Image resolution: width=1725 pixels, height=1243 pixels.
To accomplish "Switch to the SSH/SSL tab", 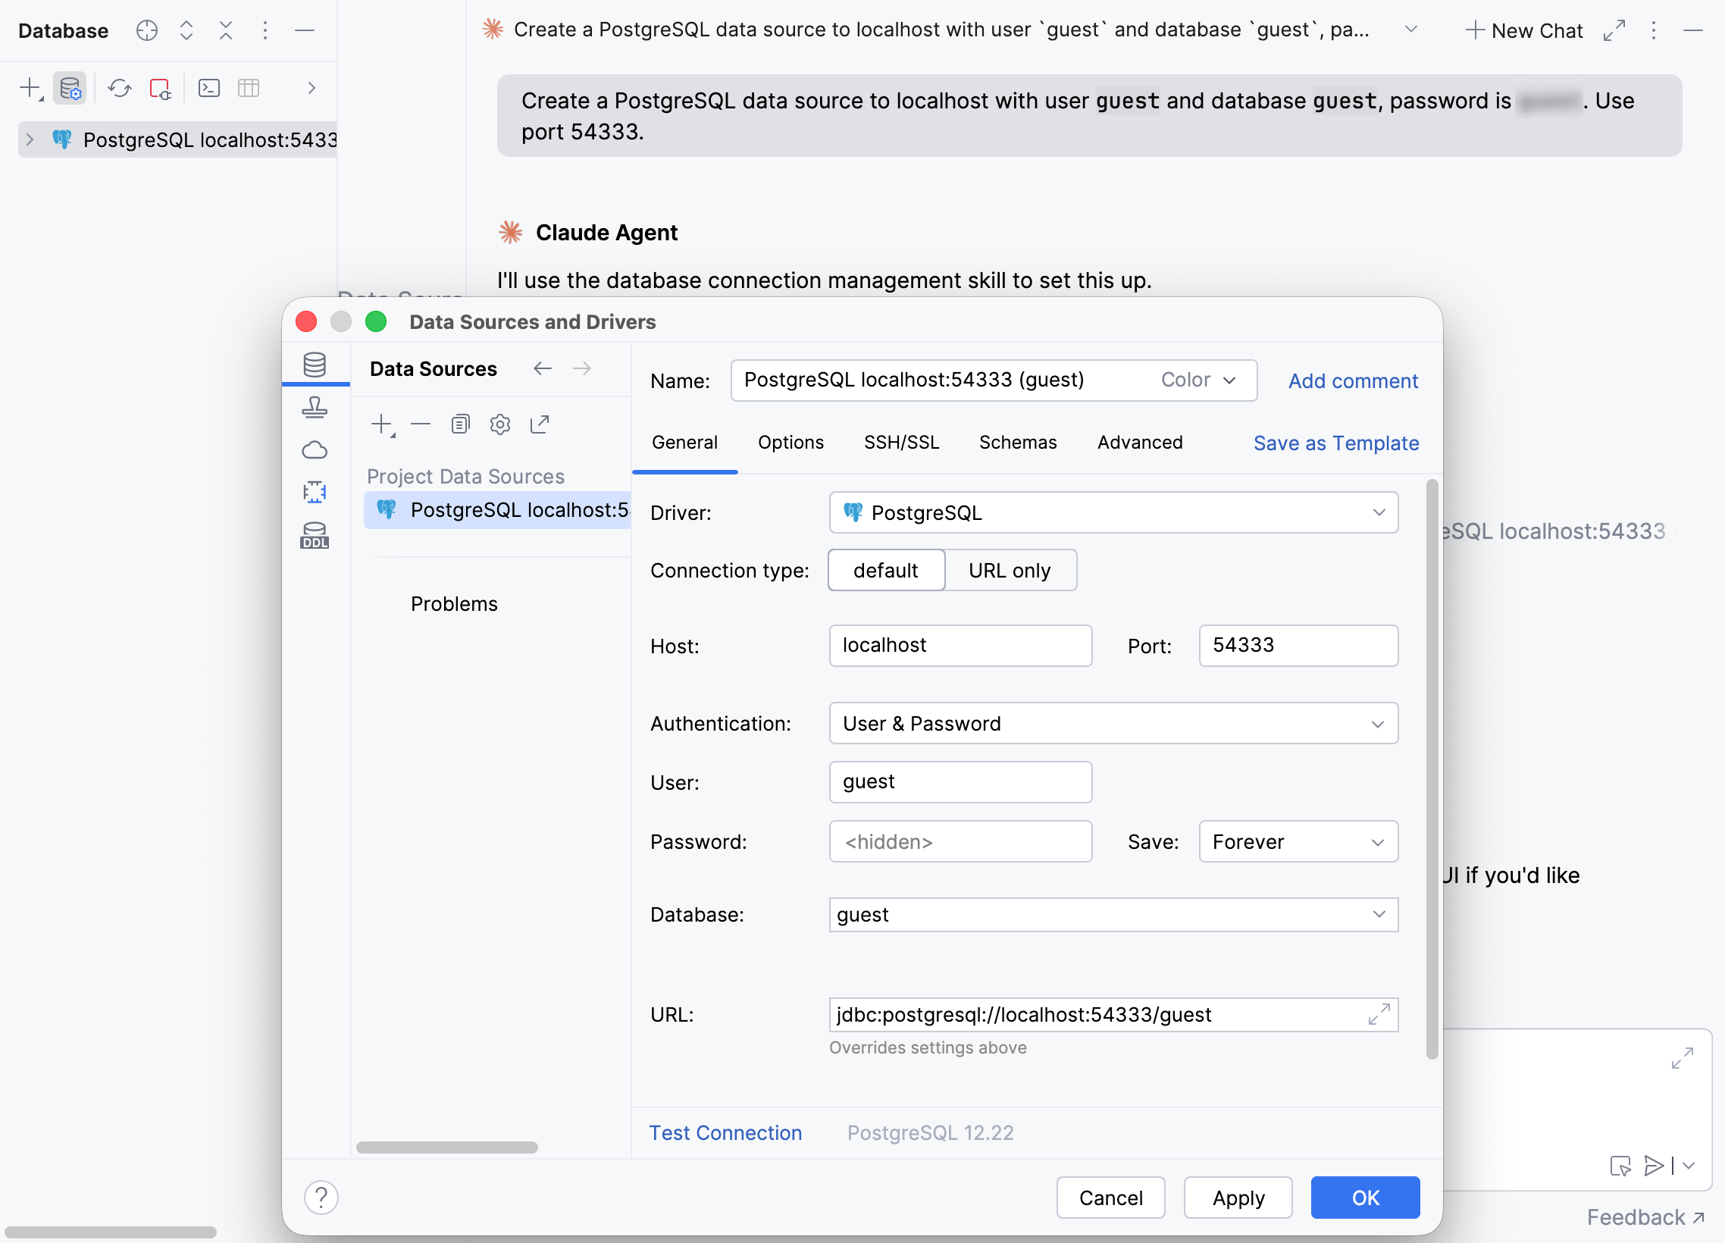I will pos(901,443).
